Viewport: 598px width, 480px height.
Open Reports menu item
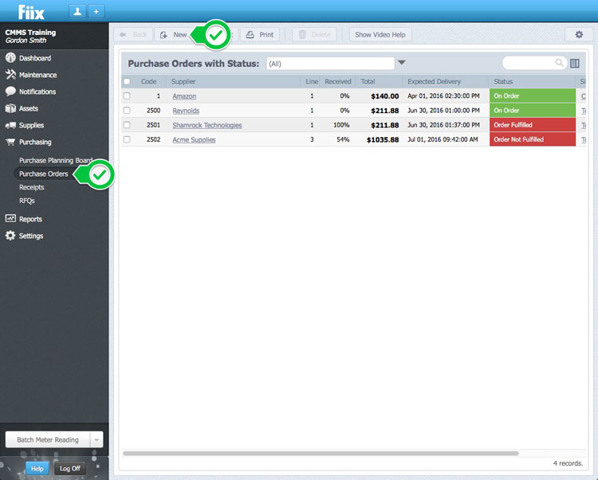[30, 219]
